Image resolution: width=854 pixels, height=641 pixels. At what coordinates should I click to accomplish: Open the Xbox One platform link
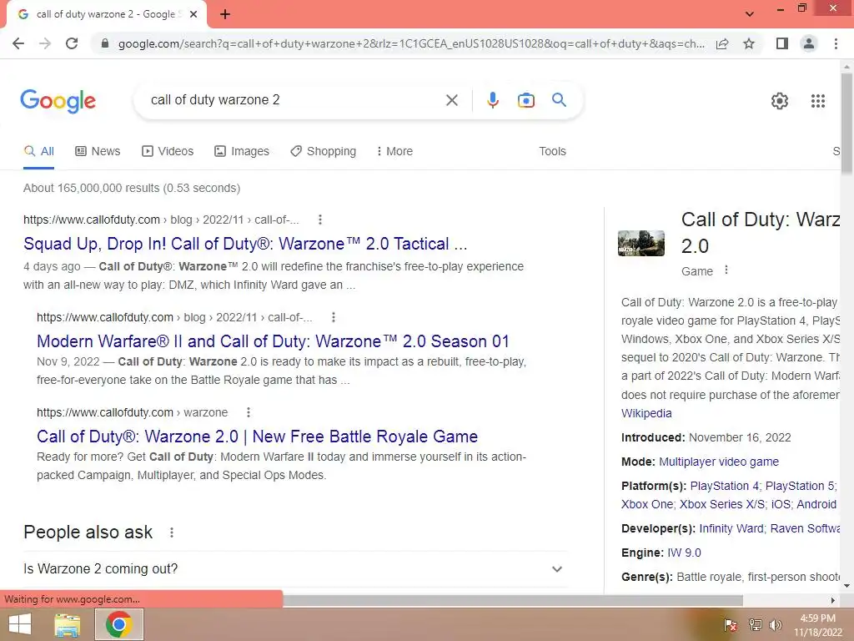coord(647,504)
